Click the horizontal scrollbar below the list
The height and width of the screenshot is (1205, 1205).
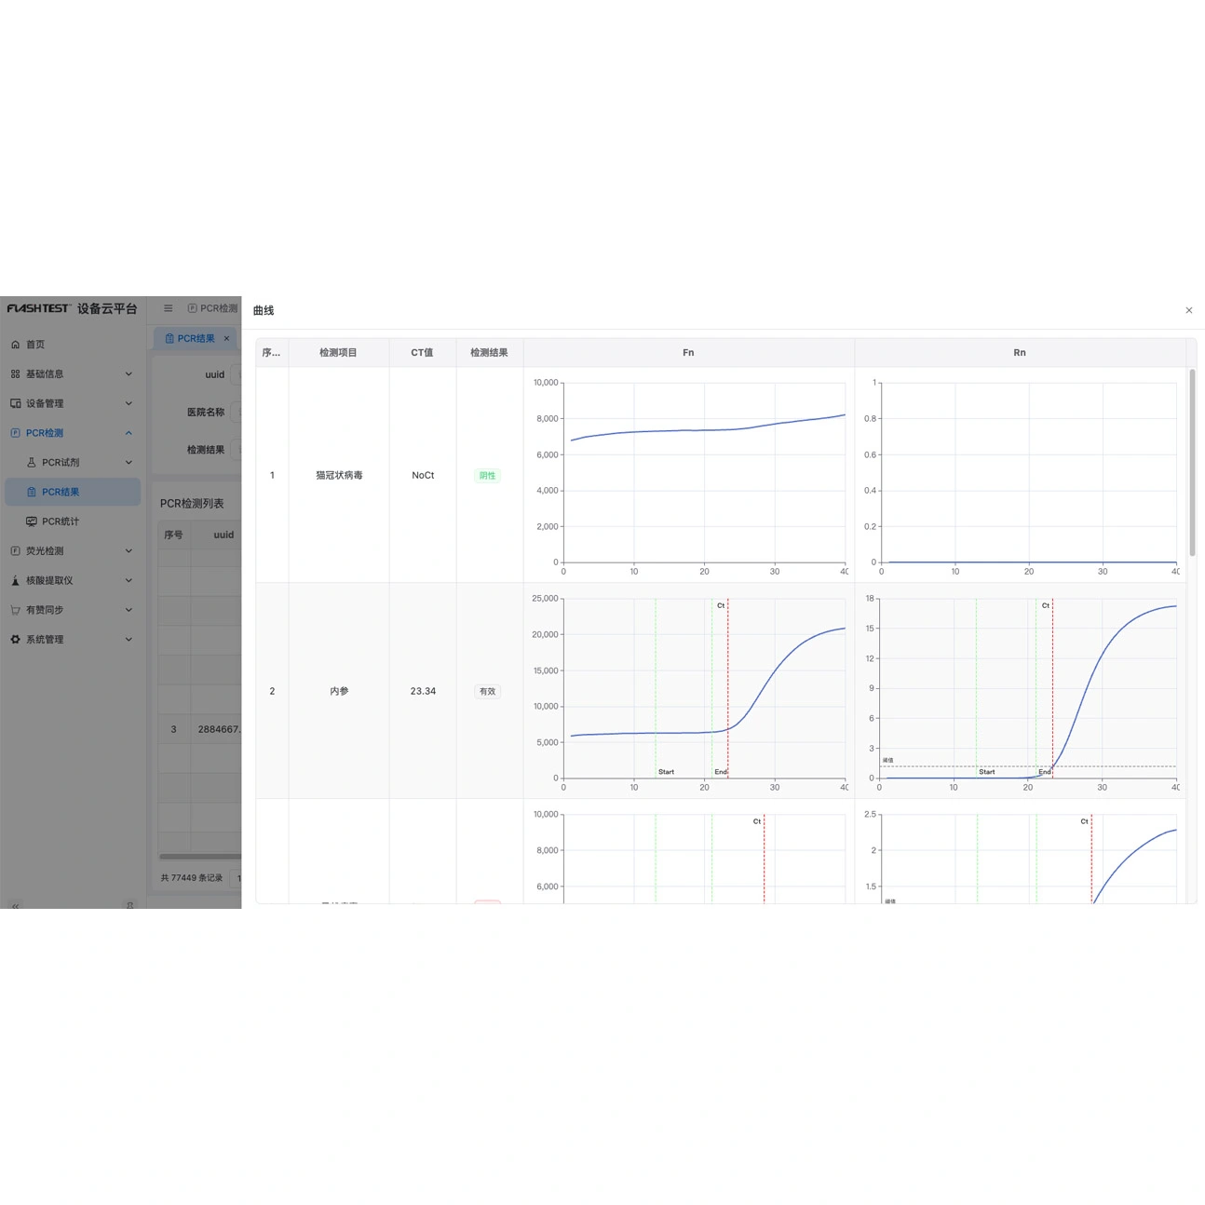(199, 855)
